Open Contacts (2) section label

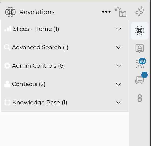29,84
